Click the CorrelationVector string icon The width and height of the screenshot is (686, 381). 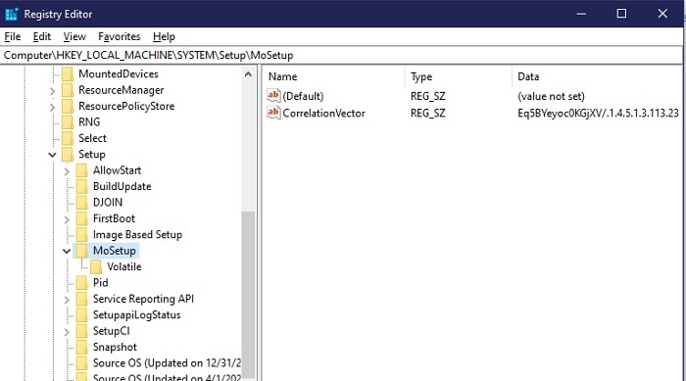pos(273,113)
